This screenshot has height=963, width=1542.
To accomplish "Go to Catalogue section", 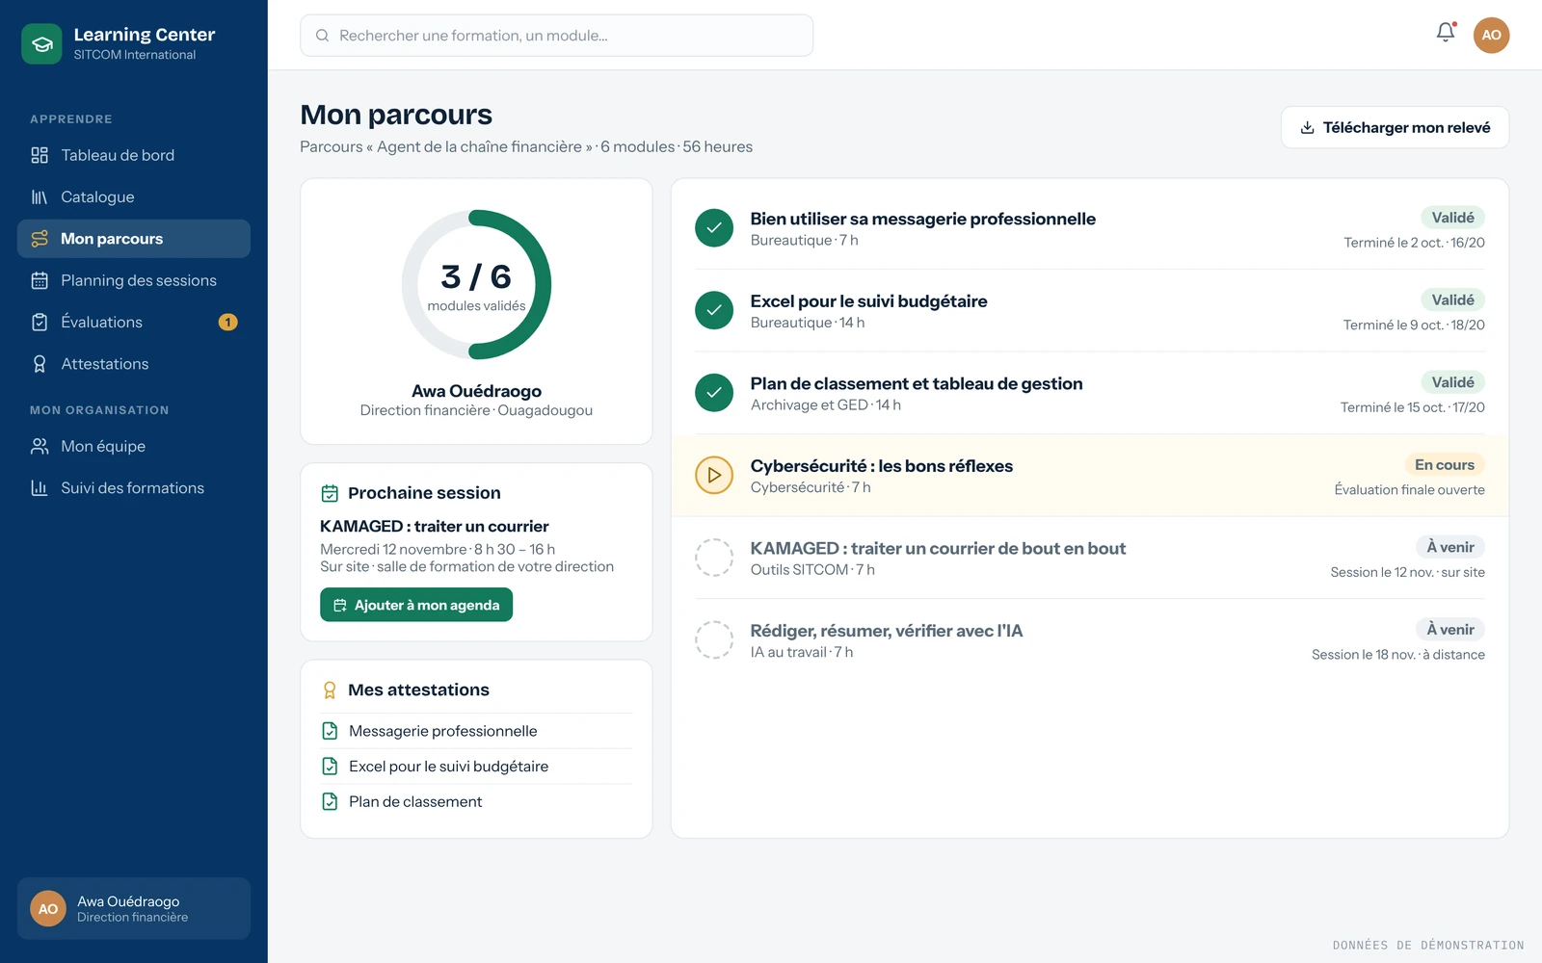I will coord(134,197).
